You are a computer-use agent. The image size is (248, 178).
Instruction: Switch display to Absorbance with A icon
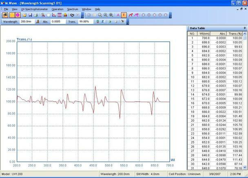click(x=118, y=15)
